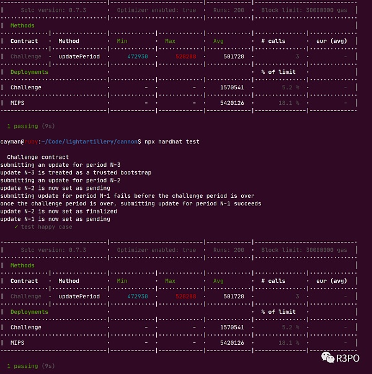The height and width of the screenshot is (374, 372).
Task: Click the line 'update N-2 is now set as finalized'
Action: coord(58,211)
